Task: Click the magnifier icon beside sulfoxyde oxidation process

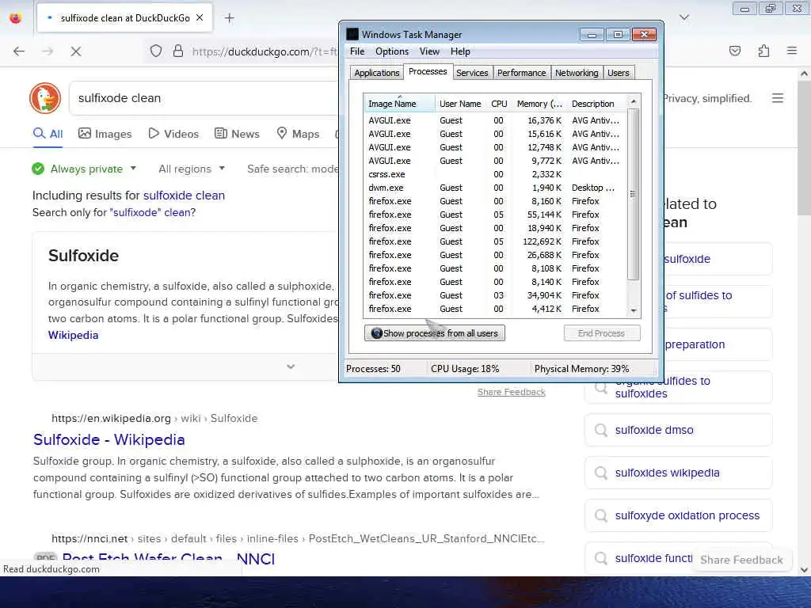Action: [x=600, y=516]
